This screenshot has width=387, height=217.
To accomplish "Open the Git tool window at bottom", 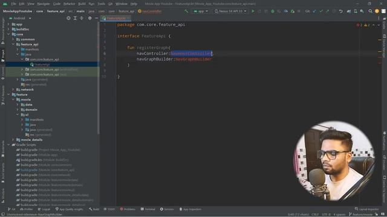I will (11, 209).
